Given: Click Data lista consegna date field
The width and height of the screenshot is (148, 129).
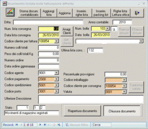Looking at the screenshot, I should click(x=49, y=35).
